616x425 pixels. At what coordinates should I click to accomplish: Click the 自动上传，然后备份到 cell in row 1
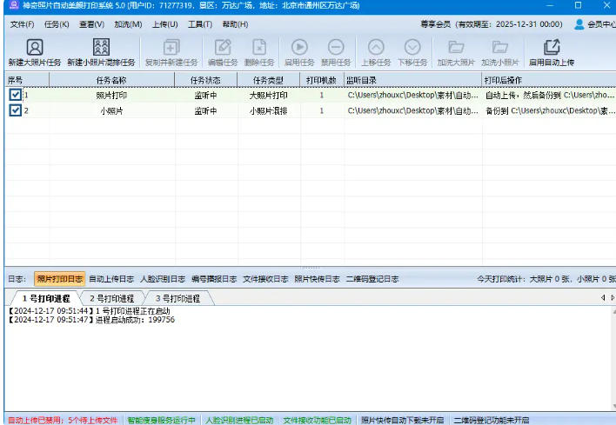click(x=549, y=95)
